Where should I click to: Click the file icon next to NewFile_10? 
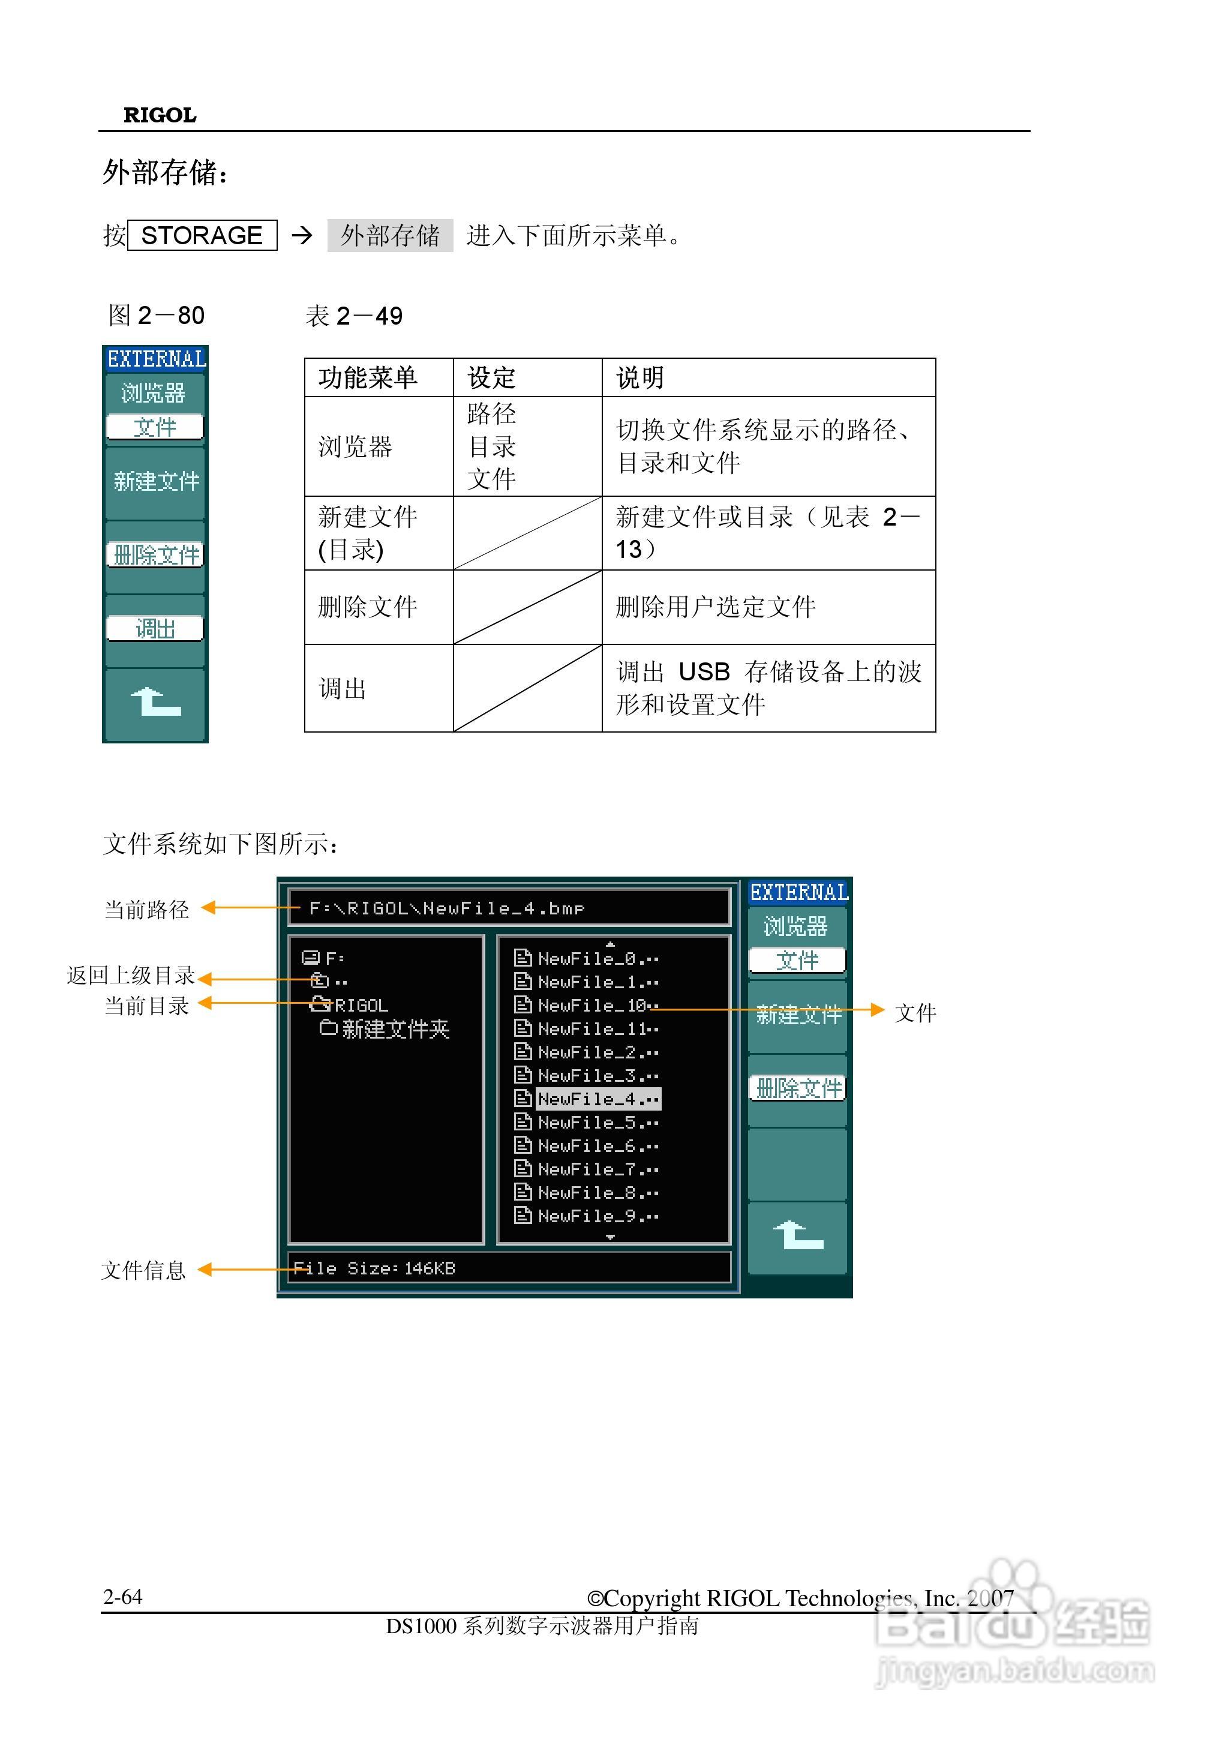pyautogui.click(x=523, y=1007)
